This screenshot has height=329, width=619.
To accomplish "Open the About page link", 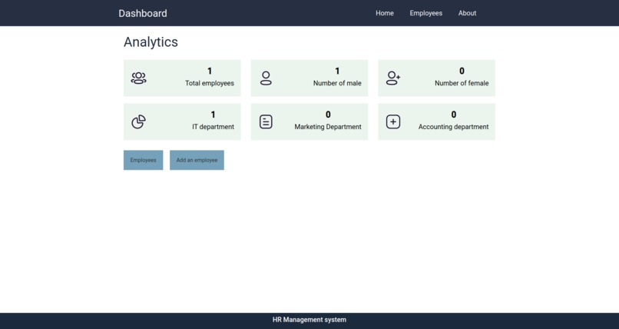I will tap(467, 13).
